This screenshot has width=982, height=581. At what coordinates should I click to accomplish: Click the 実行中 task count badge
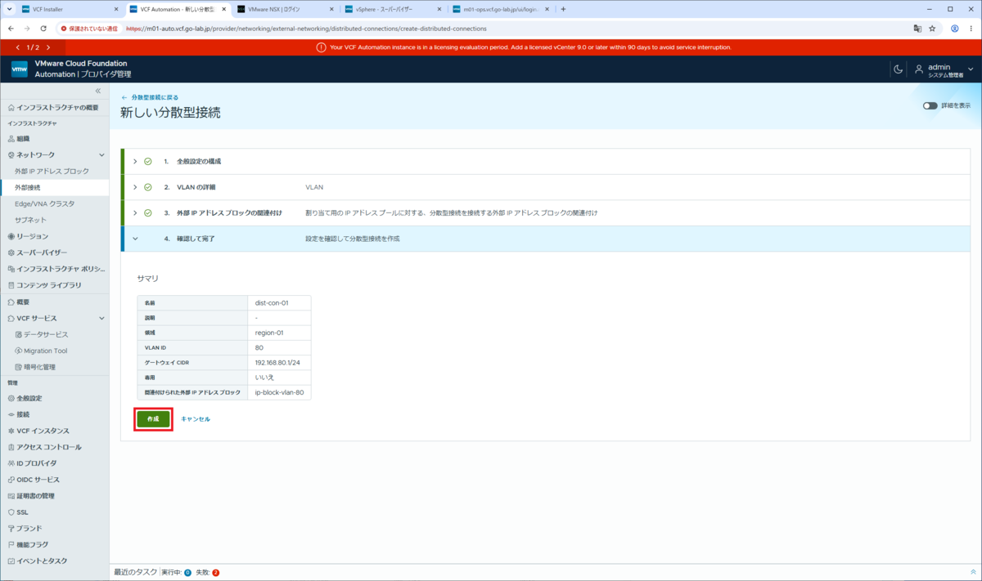click(x=187, y=573)
